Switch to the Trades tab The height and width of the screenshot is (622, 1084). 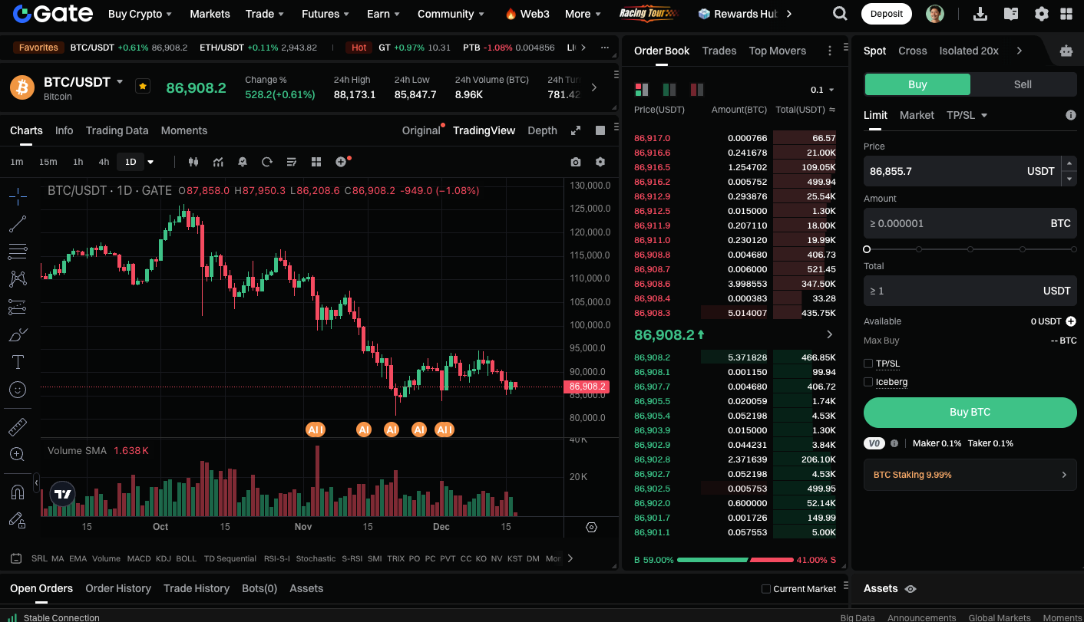pyautogui.click(x=719, y=51)
